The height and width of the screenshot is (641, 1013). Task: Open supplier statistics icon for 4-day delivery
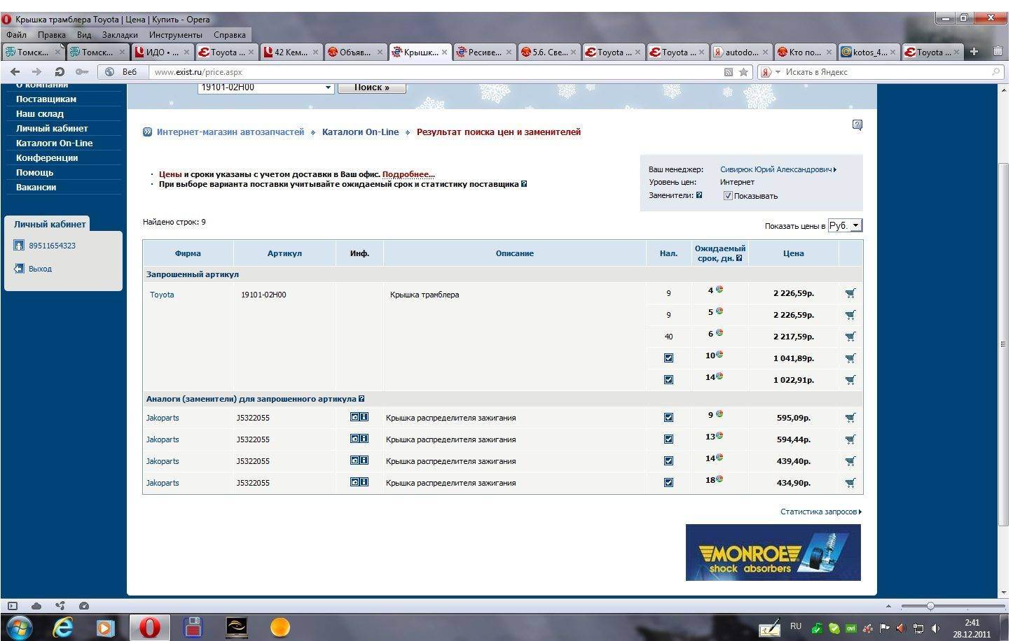719,290
